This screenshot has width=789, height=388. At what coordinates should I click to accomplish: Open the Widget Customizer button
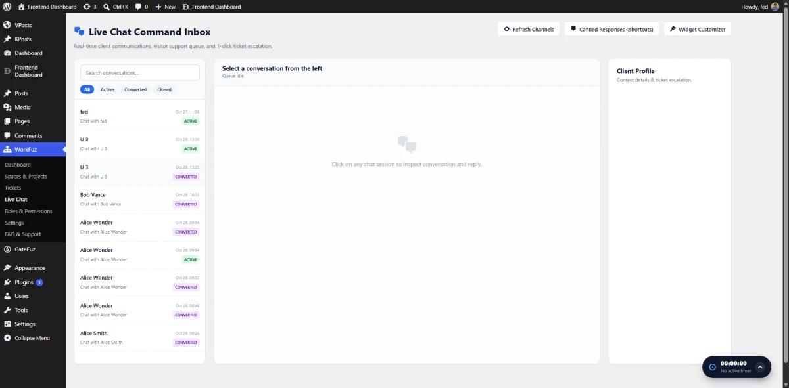coord(698,29)
